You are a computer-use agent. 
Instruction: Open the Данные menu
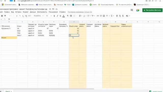click(33, 12)
